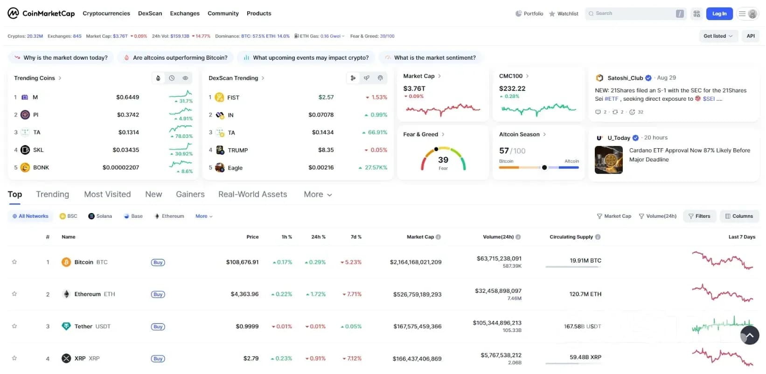Select the third DexScan Trending filter icon

(x=380, y=78)
